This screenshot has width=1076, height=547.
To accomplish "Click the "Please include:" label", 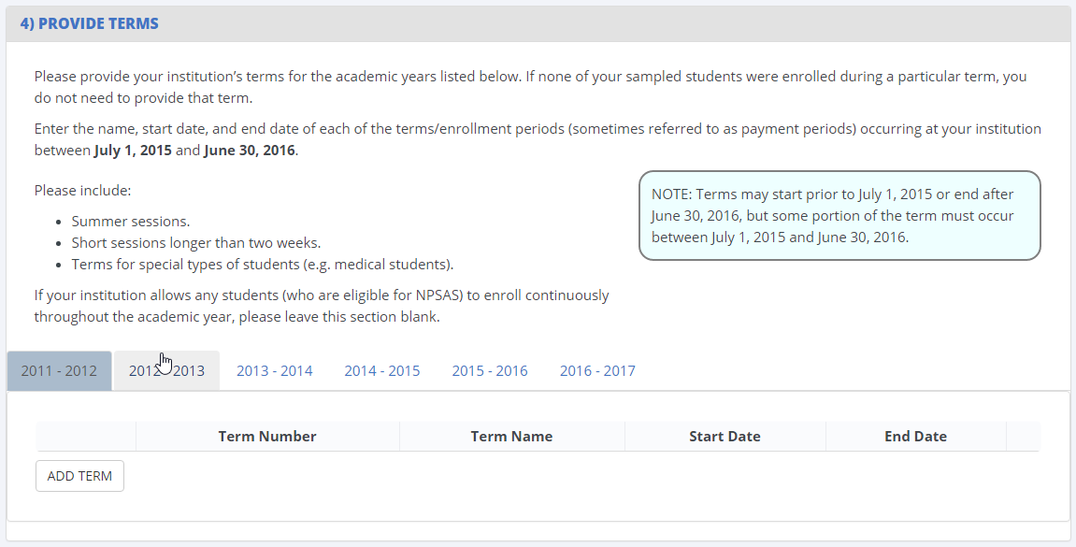I will pos(83,191).
